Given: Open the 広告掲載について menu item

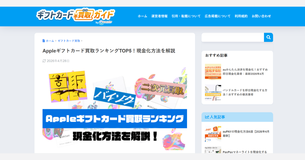Looking at the screenshot, I should [x=218, y=16].
